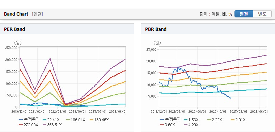Switch to the 연결 view toggle
The image size is (275, 132).
tap(244, 14)
